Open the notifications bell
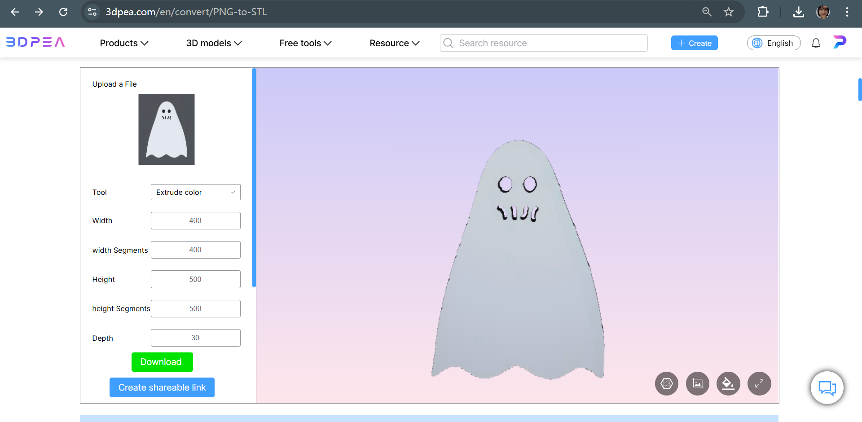This screenshot has width=862, height=422. [816, 43]
